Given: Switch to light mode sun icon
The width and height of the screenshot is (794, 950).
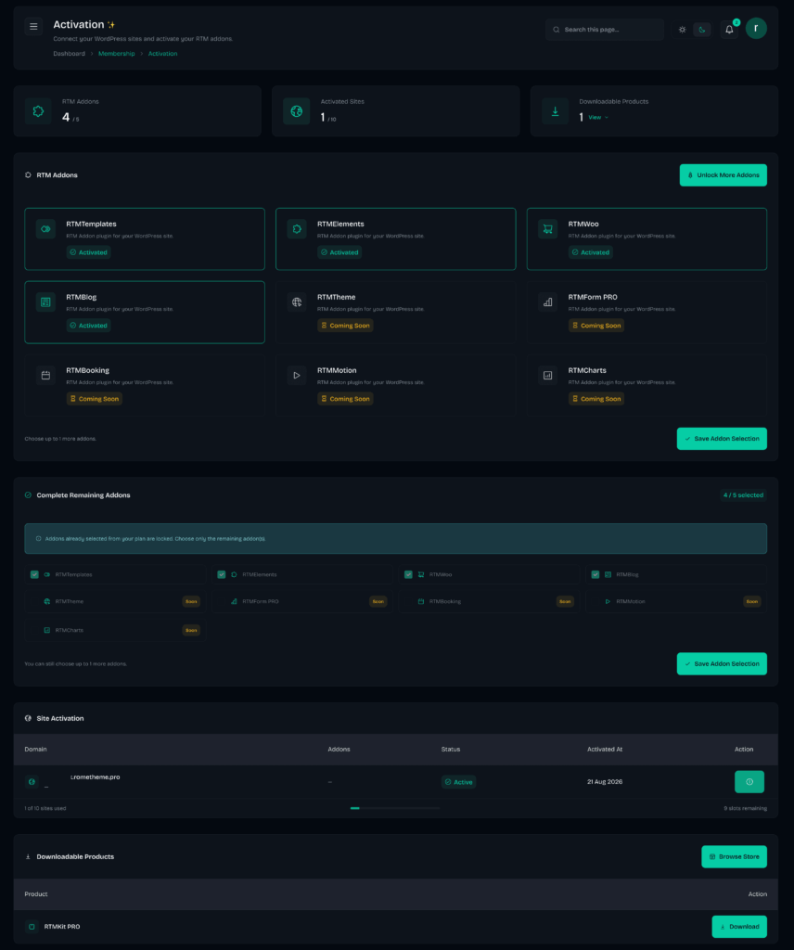Looking at the screenshot, I should (x=682, y=29).
